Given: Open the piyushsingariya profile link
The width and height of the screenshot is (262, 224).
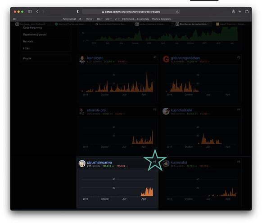Looking at the screenshot, I should coord(99,163).
